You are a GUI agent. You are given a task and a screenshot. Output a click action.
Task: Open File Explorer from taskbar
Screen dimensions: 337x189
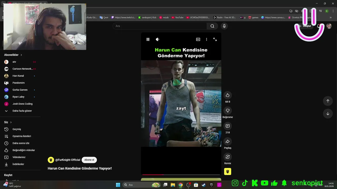173,185
